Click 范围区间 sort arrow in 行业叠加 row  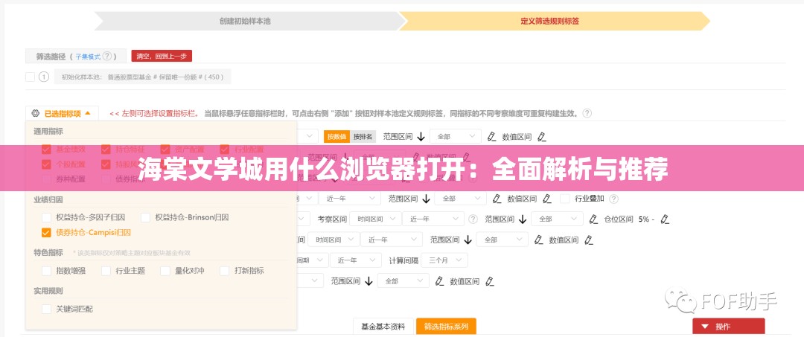tap(425, 199)
